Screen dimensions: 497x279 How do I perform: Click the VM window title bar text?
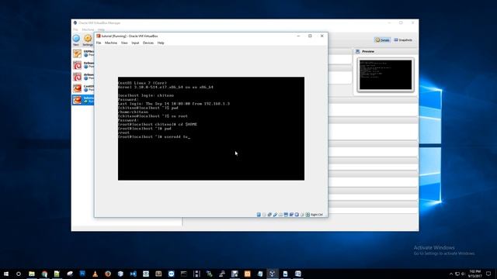[130, 36]
